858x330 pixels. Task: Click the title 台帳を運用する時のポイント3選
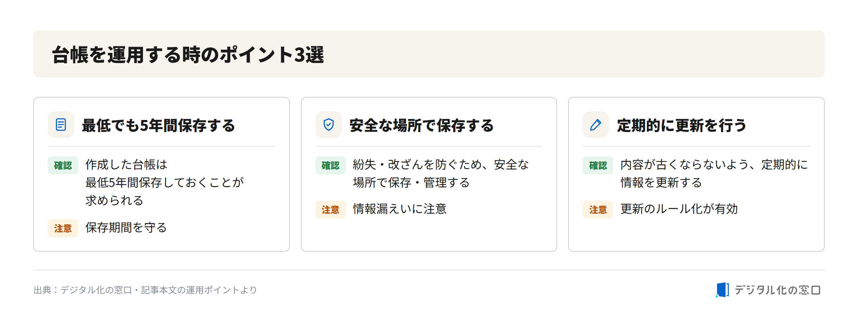(188, 55)
